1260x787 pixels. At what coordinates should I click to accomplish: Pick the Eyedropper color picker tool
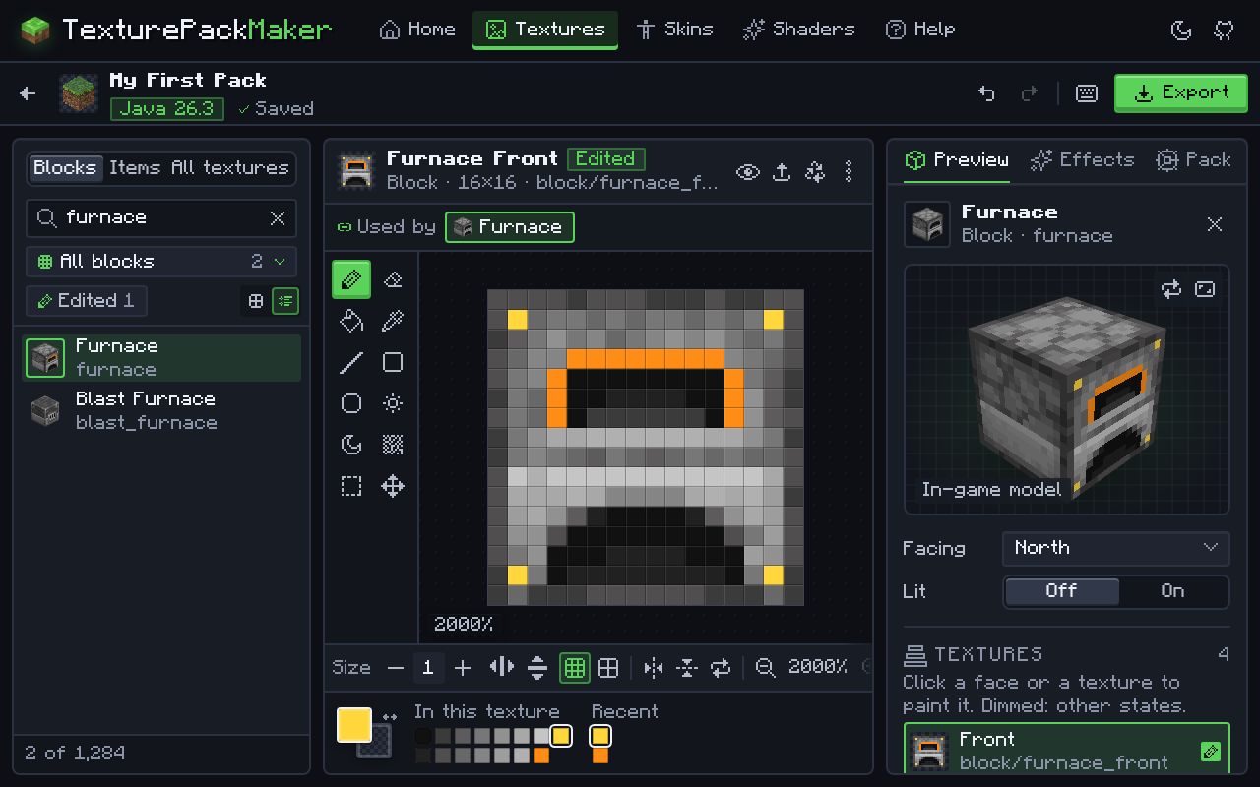[393, 322]
